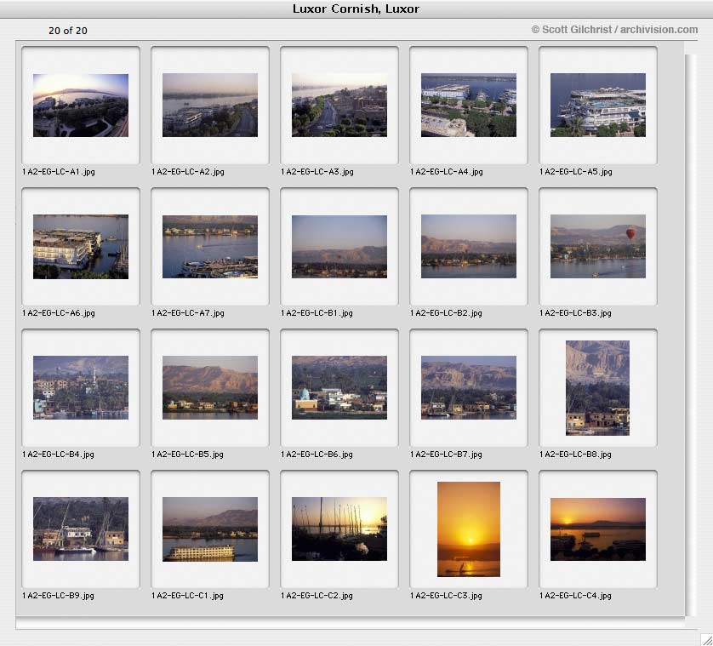This screenshot has height=646, width=713.
Task: Open the vertical sunset thumbnail 1A2-EG-LC-C3.jpg
Action: 468,529
